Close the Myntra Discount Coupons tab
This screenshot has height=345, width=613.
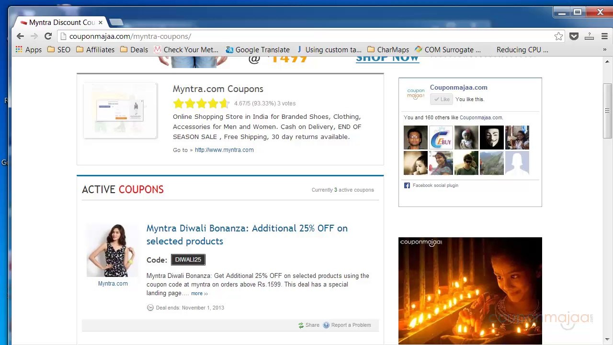(x=101, y=23)
